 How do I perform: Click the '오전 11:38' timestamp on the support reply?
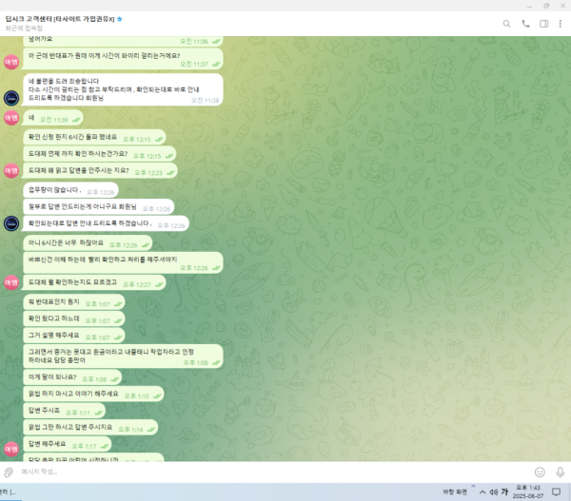point(205,101)
